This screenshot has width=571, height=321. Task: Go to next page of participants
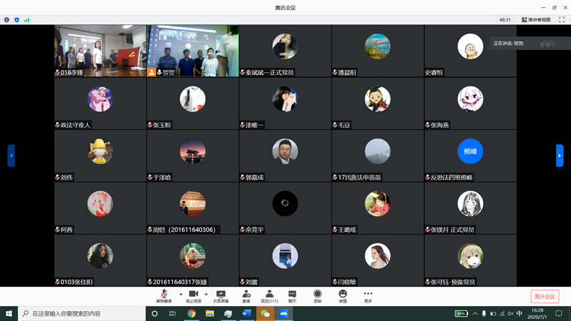[x=560, y=156]
